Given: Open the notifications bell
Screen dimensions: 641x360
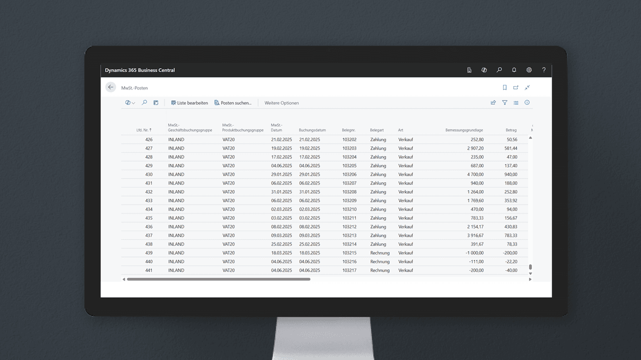Looking at the screenshot, I should click(514, 70).
